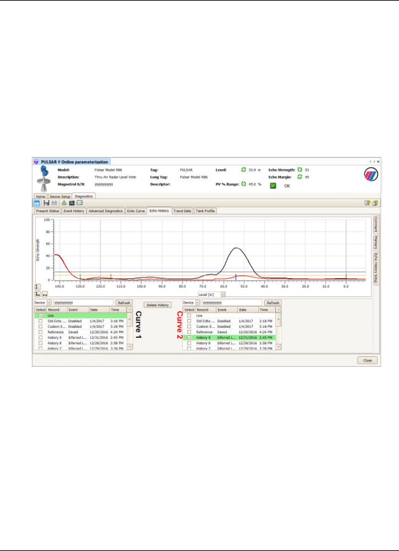This screenshot has height=551, width=399.
Task: Click the refresh icon next to Level
Action: pyautogui.click(x=243, y=170)
